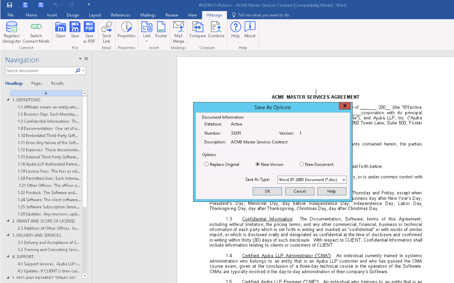Viewport: 454px width, 283px height.
Task: Click the Send Link icon
Action: (x=107, y=27)
